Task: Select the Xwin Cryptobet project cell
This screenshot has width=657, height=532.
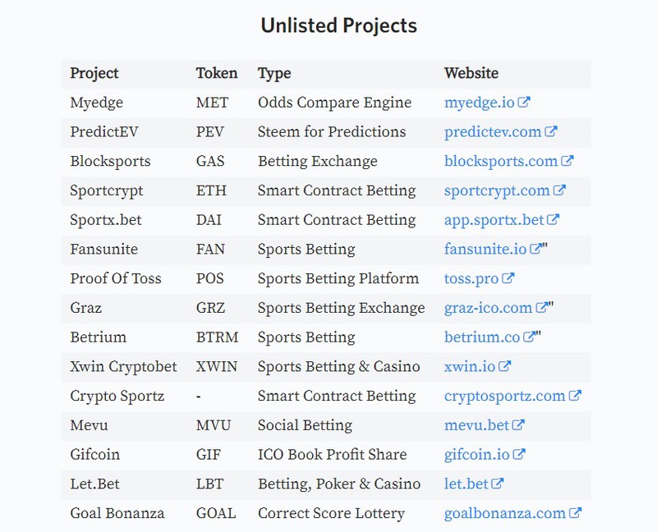Action: click(x=124, y=366)
